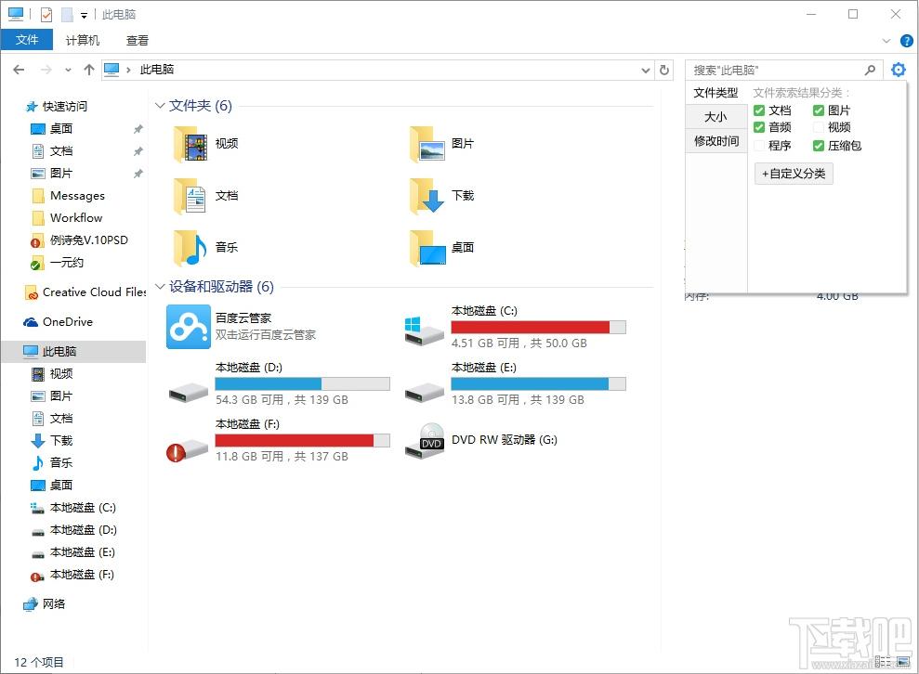Image resolution: width=919 pixels, height=674 pixels.
Task: Go up one level arrow
Action: click(x=89, y=70)
